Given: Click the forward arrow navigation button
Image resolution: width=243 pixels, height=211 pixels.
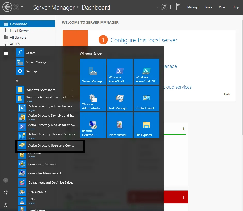Looking at the screenshot, I should click(x=16, y=7).
